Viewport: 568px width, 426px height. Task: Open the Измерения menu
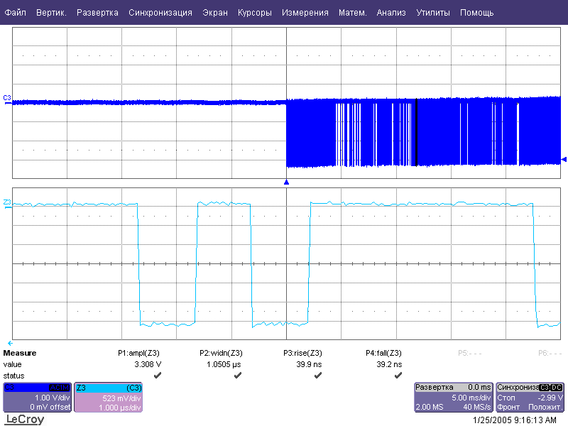click(x=305, y=13)
